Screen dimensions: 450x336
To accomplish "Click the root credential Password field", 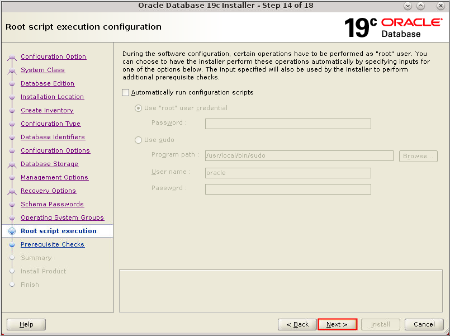I will (287, 124).
